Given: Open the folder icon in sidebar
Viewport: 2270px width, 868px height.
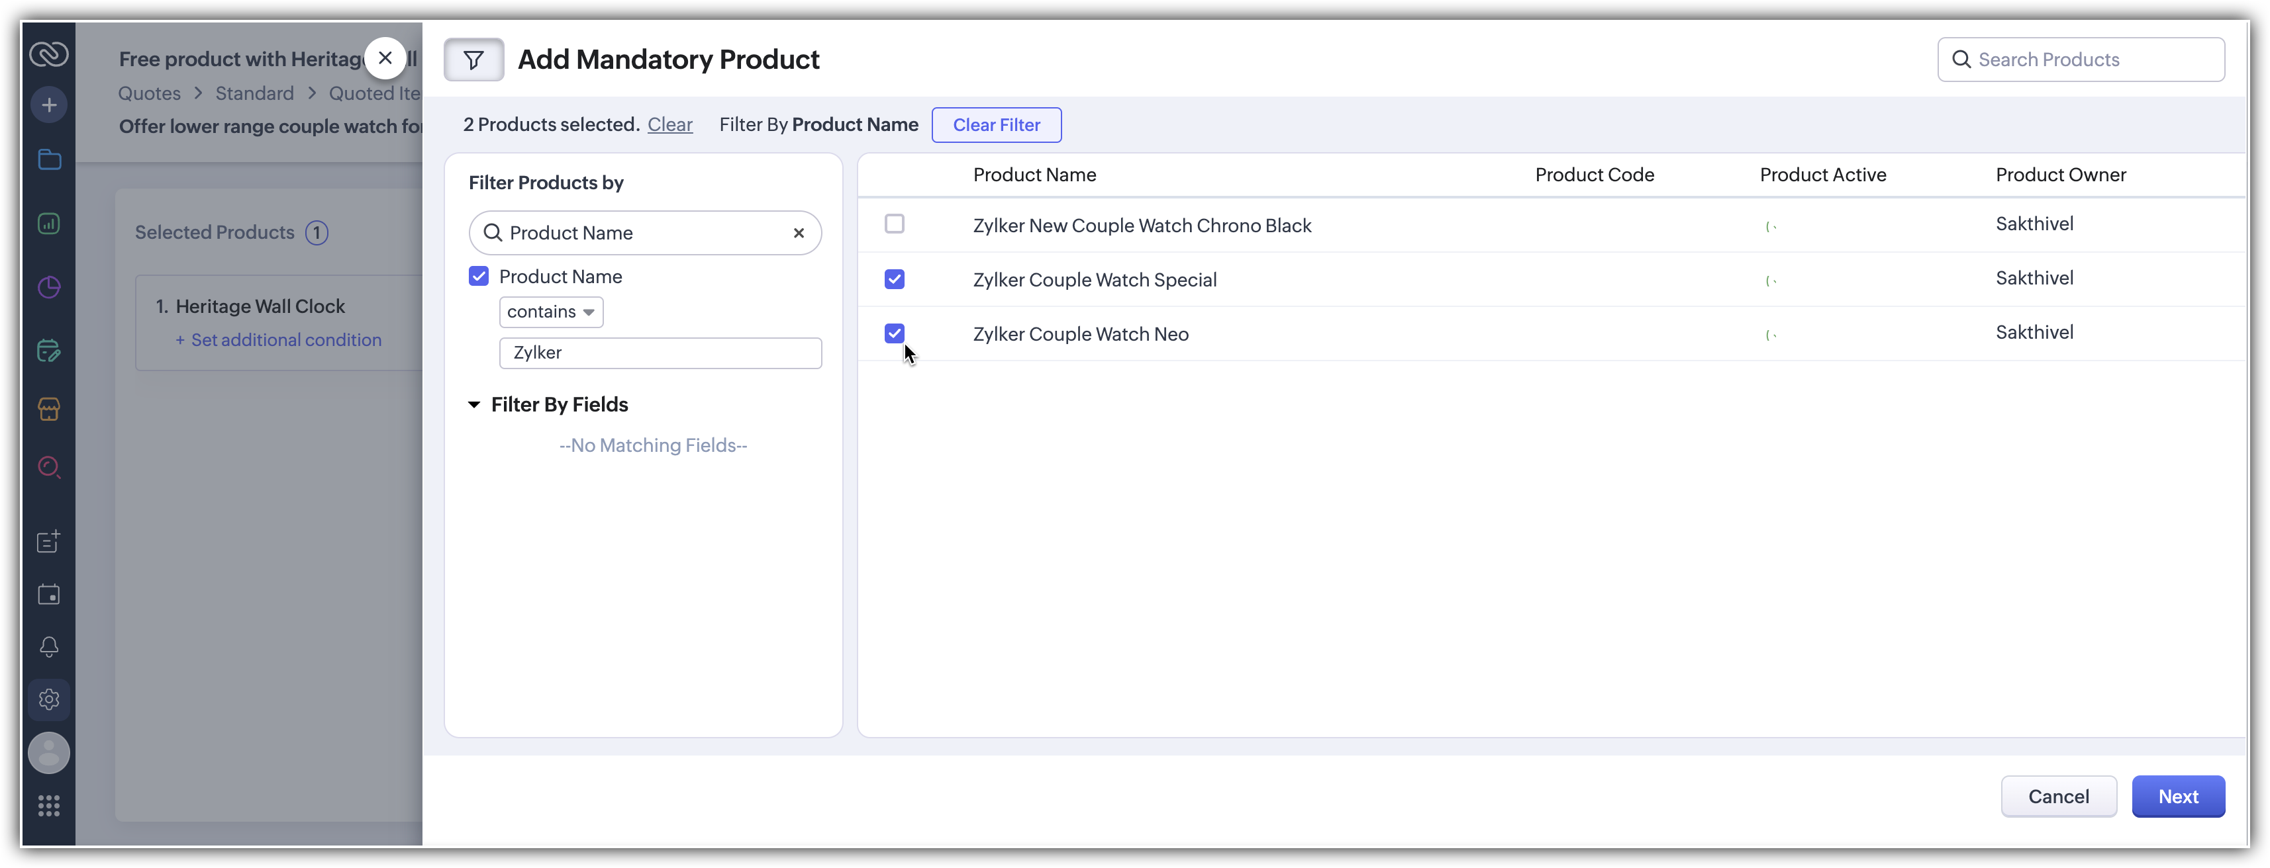Looking at the screenshot, I should click(50, 160).
